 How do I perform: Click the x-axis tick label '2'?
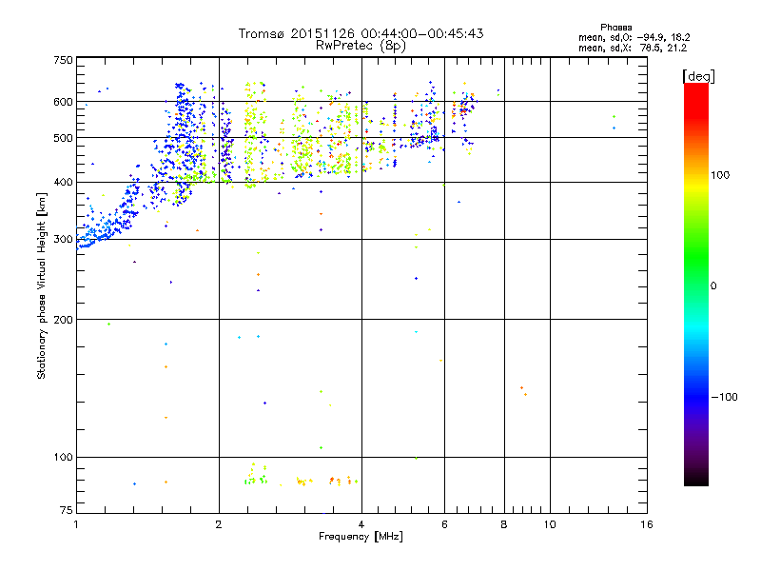click(219, 524)
